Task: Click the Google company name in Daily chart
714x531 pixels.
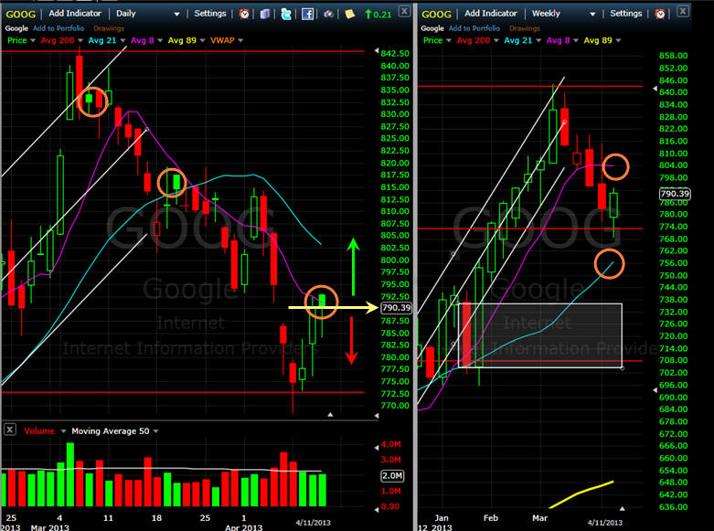Action: pos(16,28)
